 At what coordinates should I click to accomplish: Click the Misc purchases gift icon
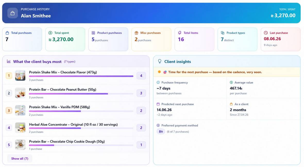137,33
